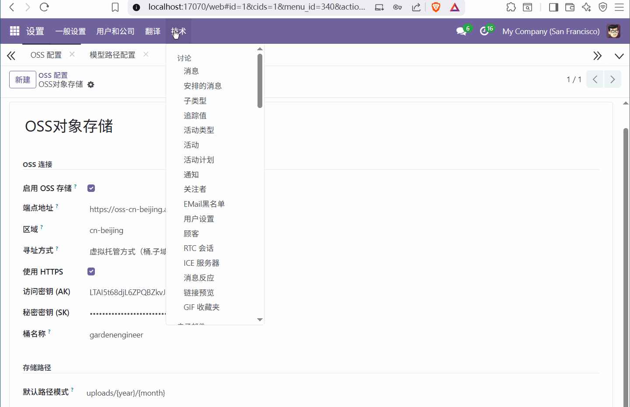The height and width of the screenshot is (407, 630).
Task: Toggle 使用 HTTPS checkbox
Action: tap(91, 271)
